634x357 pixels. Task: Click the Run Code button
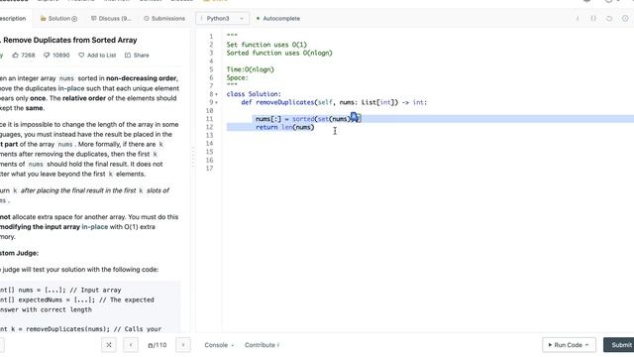pyautogui.click(x=569, y=345)
